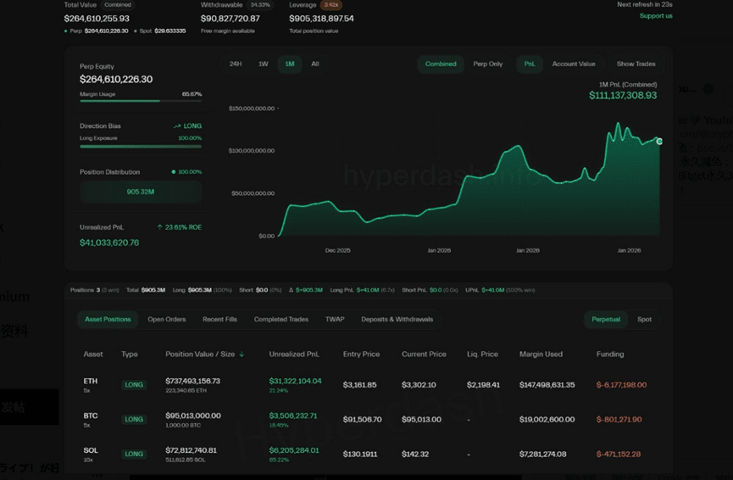The width and height of the screenshot is (733, 480).
Task: Click the LONG badge in the ETH row
Action: click(x=134, y=385)
